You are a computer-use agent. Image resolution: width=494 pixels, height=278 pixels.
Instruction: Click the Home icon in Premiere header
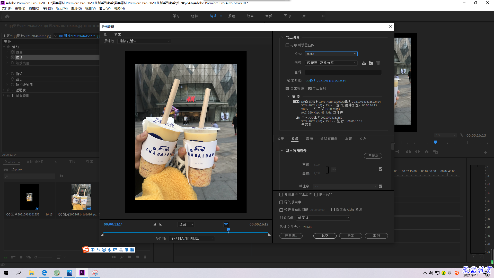coord(7,16)
